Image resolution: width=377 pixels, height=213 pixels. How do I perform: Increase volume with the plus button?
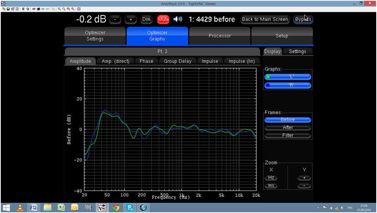[131, 19]
